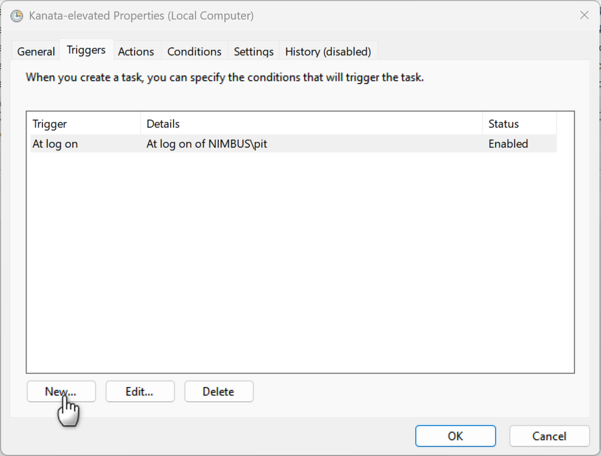Click the Task Scheduler clock icon

point(16,16)
